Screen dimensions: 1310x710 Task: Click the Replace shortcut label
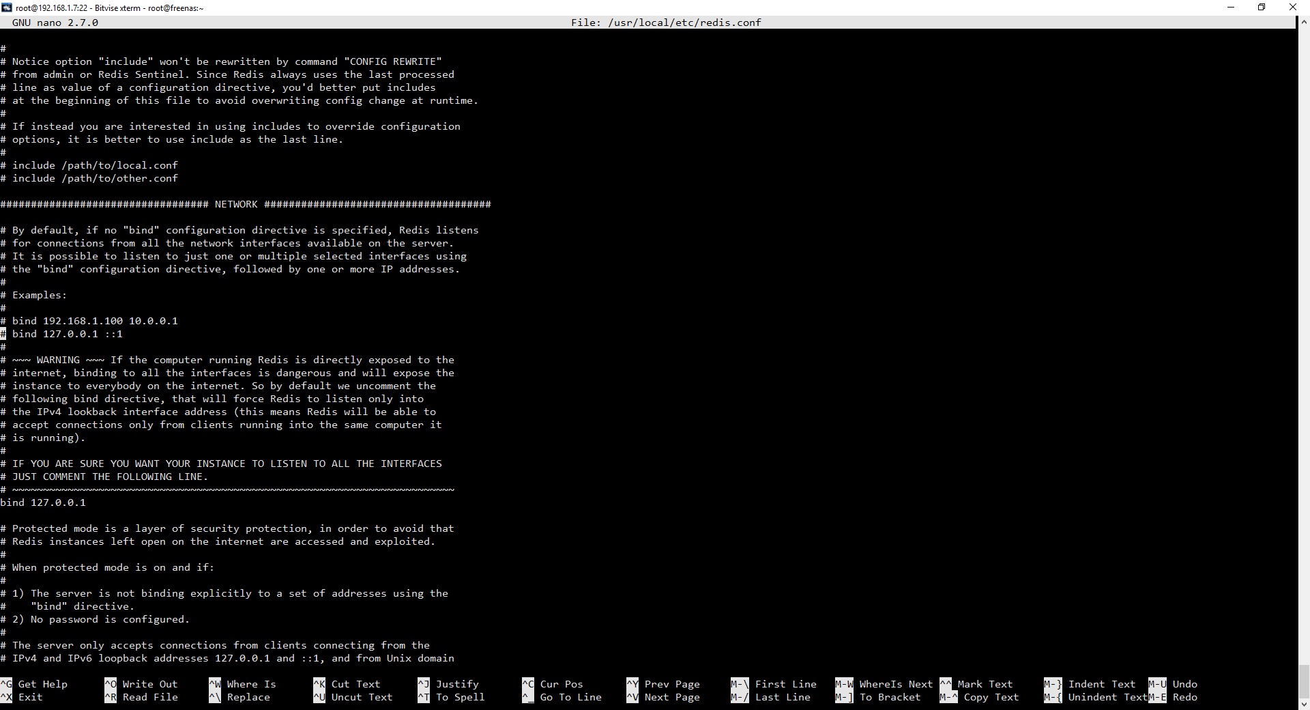coord(248,697)
